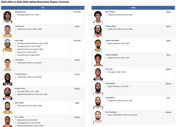
Task: Select Greg Brown III's portrait
Action: 8,17
